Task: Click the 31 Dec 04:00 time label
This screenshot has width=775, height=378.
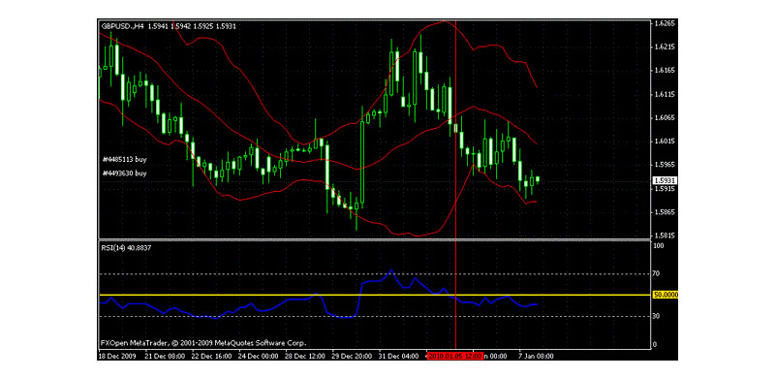Action: tap(398, 356)
